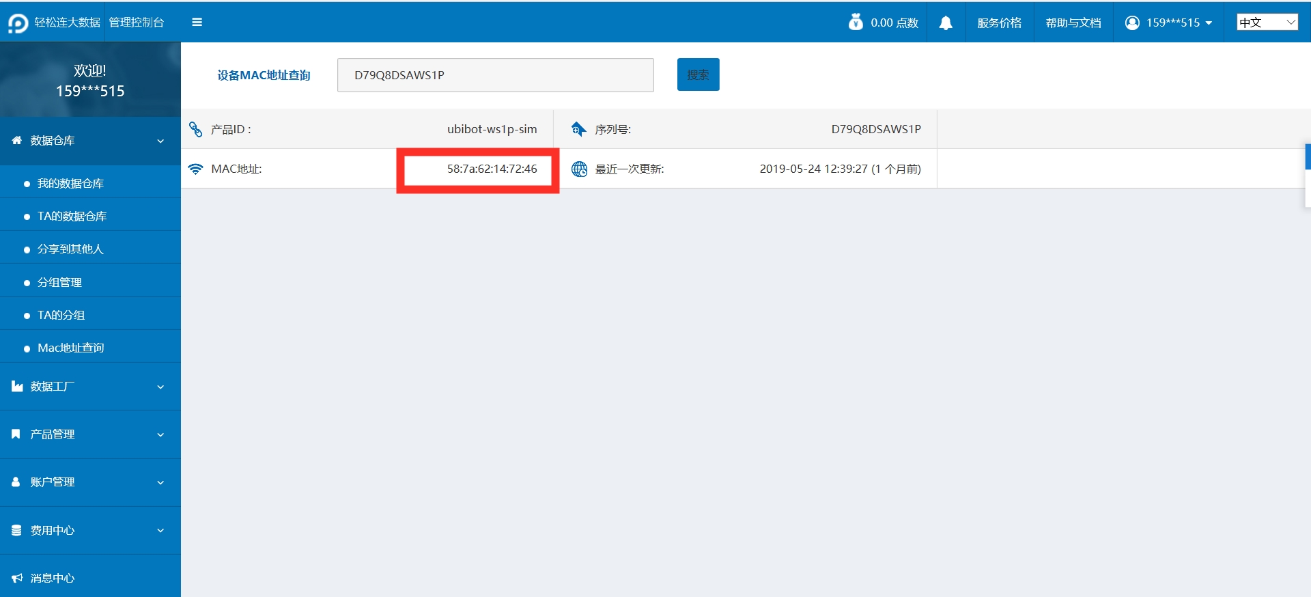Click the WiFi icon beside MAC地址
The width and height of the screenshot is (1311, 597).
[x=196, y=169]
